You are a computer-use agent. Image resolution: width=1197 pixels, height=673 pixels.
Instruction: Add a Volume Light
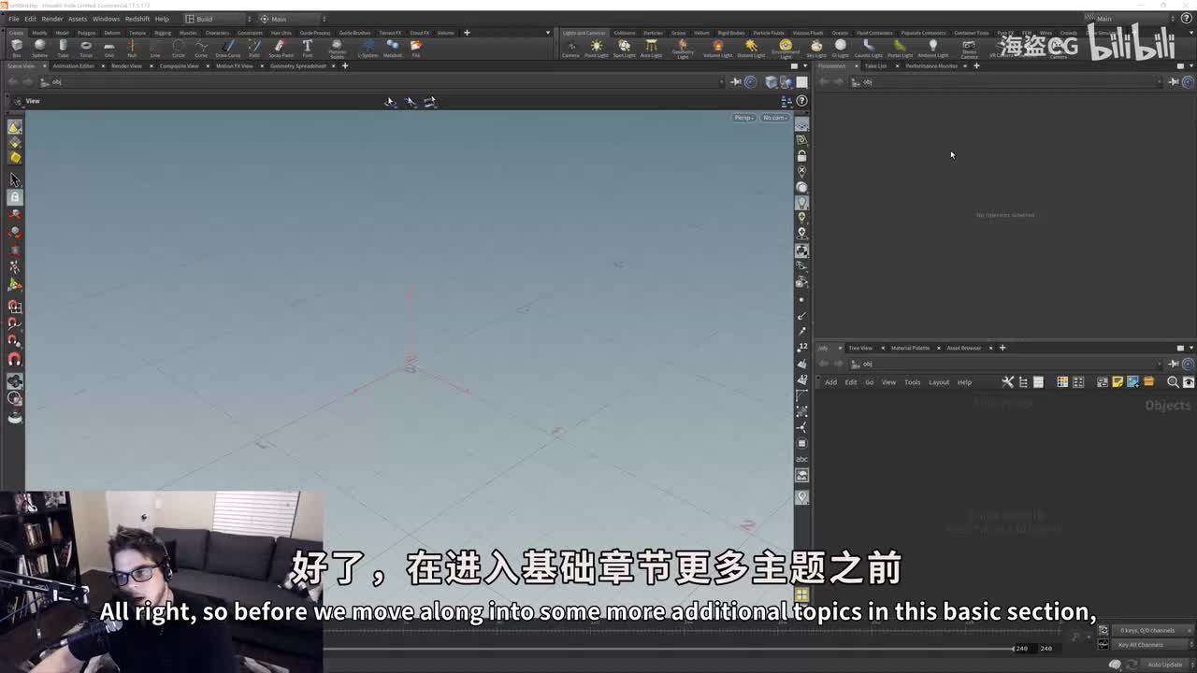coord(717,49)
